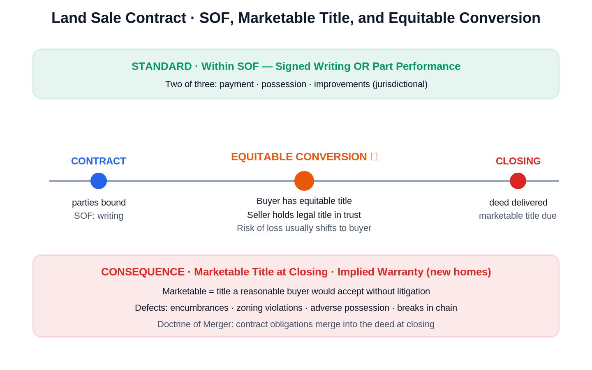Image resolution: width=592 pixels, height=370 pixels.
Task: Click the blue CONTRACT timeline dot
Action: [x=99, y=181]
